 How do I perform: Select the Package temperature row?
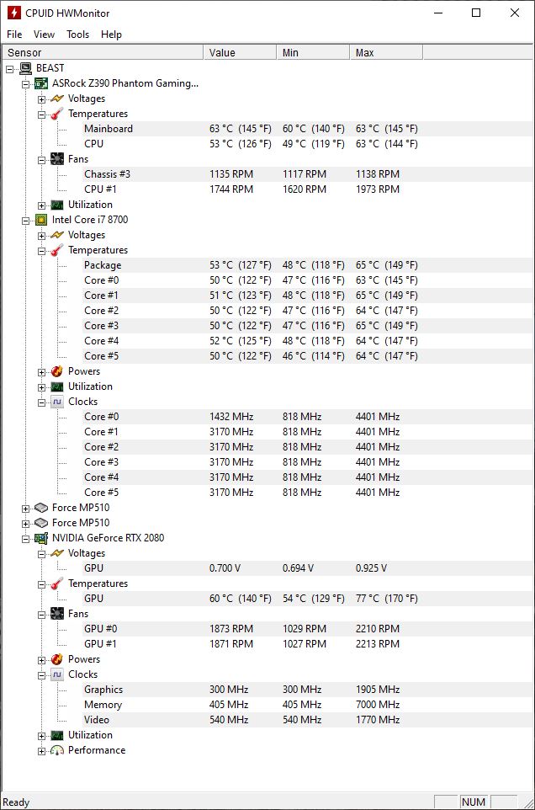pos(103,265)
